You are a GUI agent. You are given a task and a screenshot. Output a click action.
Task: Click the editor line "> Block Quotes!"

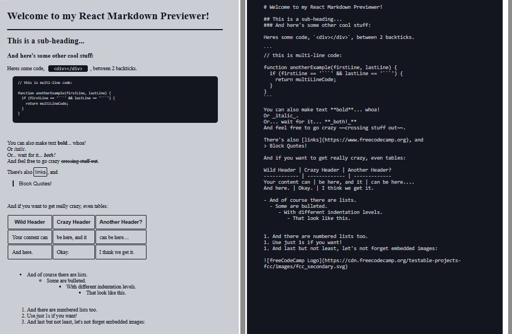pyautogui.click(x=285, y=146)
